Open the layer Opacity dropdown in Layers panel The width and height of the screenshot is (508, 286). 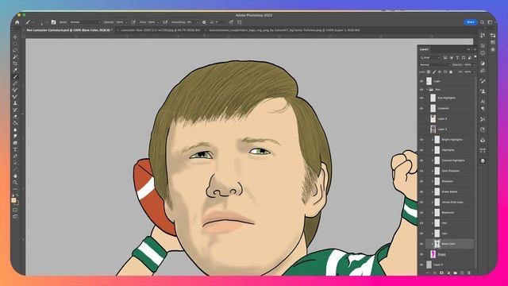click(474, 65)
